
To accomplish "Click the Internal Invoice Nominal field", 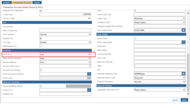I will (x=64, y=74).
